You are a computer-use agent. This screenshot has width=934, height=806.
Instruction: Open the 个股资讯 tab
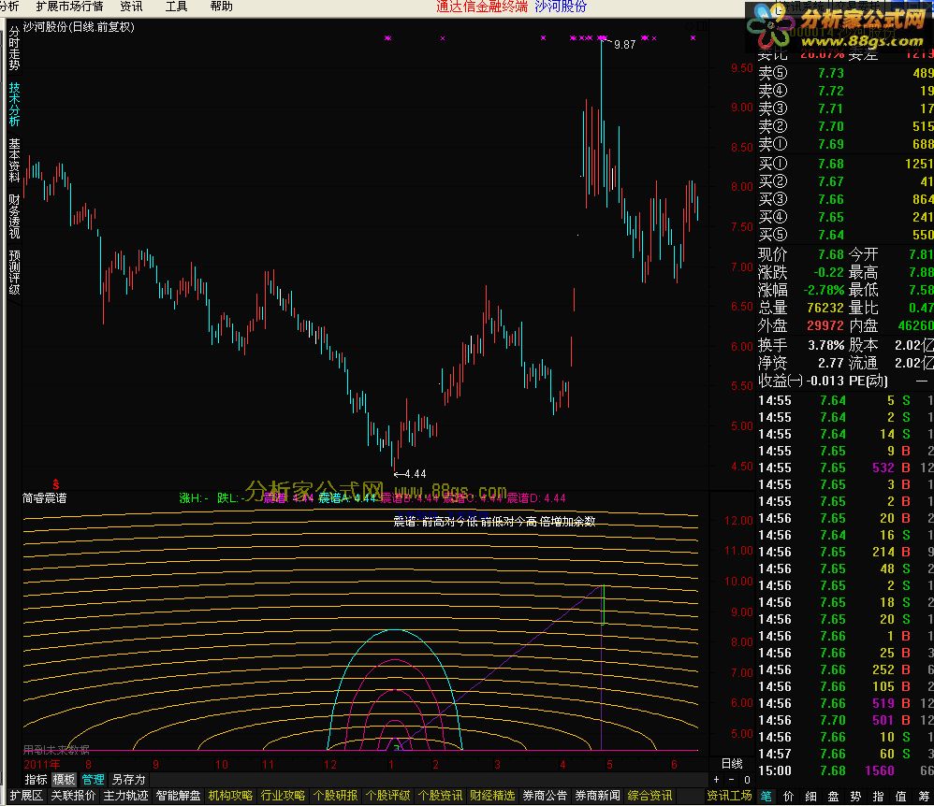coord(440,796)
